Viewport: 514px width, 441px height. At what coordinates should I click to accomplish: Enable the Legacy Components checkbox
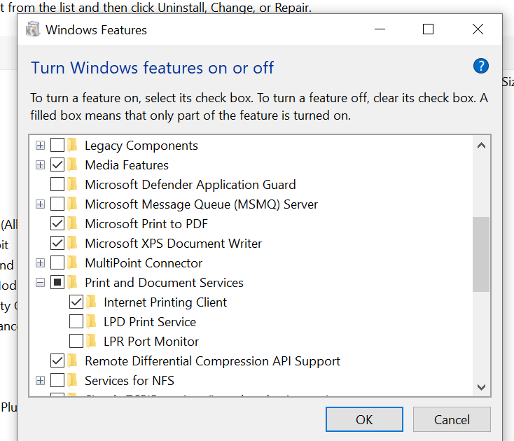click(57, 145)
